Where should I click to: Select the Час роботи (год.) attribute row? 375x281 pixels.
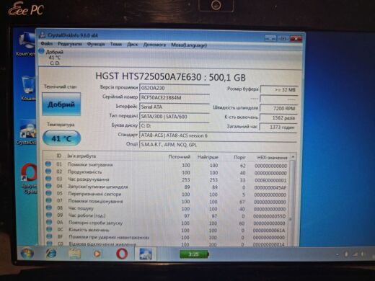tap(167, 216)
